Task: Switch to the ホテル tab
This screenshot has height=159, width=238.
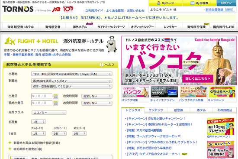Action: click(201, 110)
